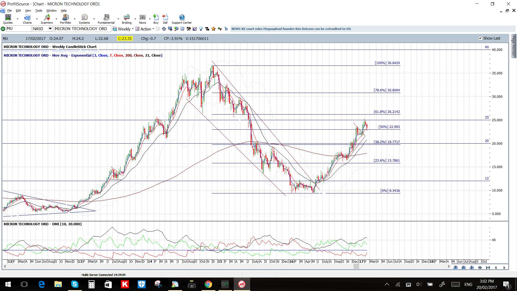Expand the NASD exchange dropdown

point(50,29)
